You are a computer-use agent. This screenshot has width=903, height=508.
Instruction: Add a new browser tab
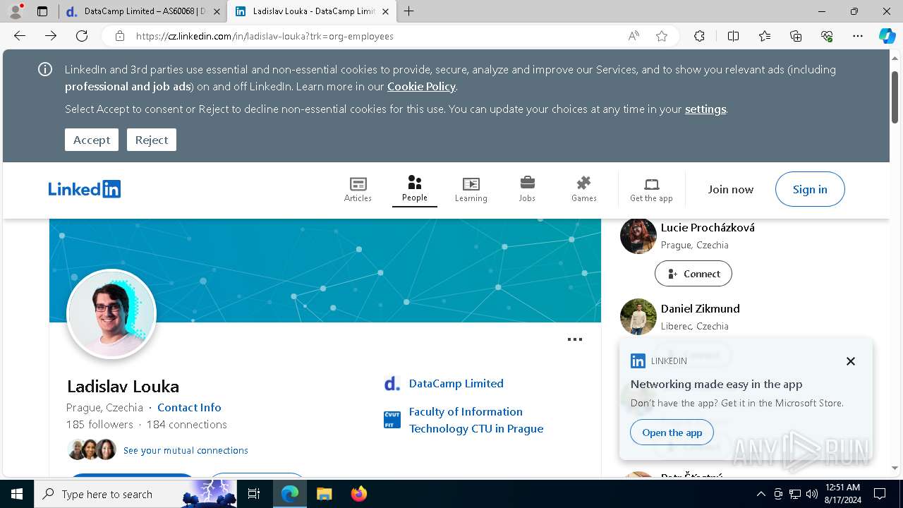pos(408,11)
